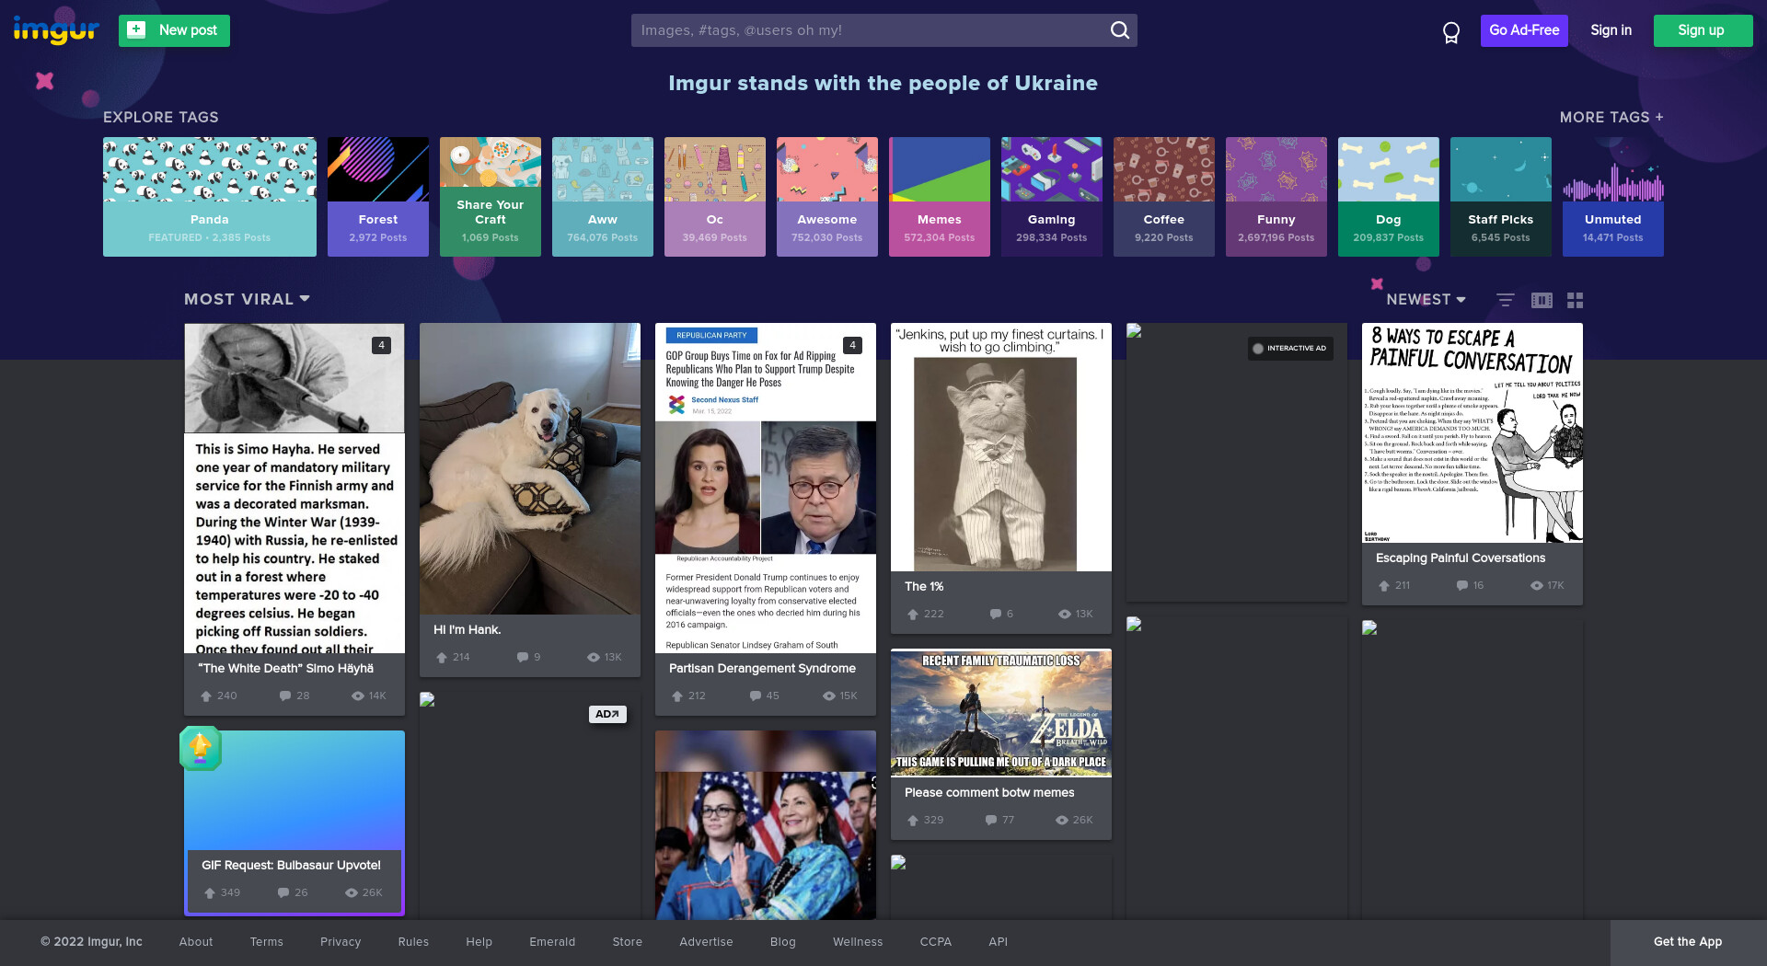Open the Emerald badge icon in header
The height and width of the screenshot is (966, 1767).
click(x=1451, y=33)
